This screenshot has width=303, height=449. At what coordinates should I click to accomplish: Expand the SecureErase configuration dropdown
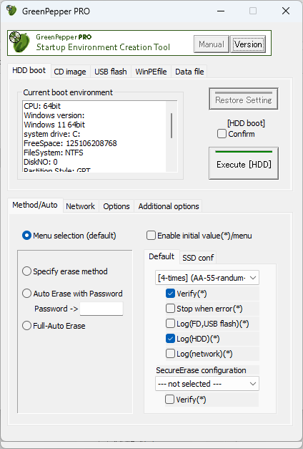tap(207, 384)
